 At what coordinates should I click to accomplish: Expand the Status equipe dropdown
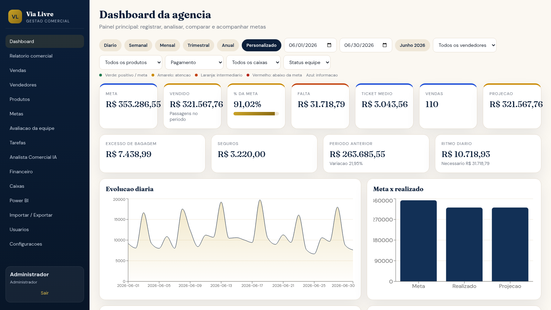pos(307,62)
